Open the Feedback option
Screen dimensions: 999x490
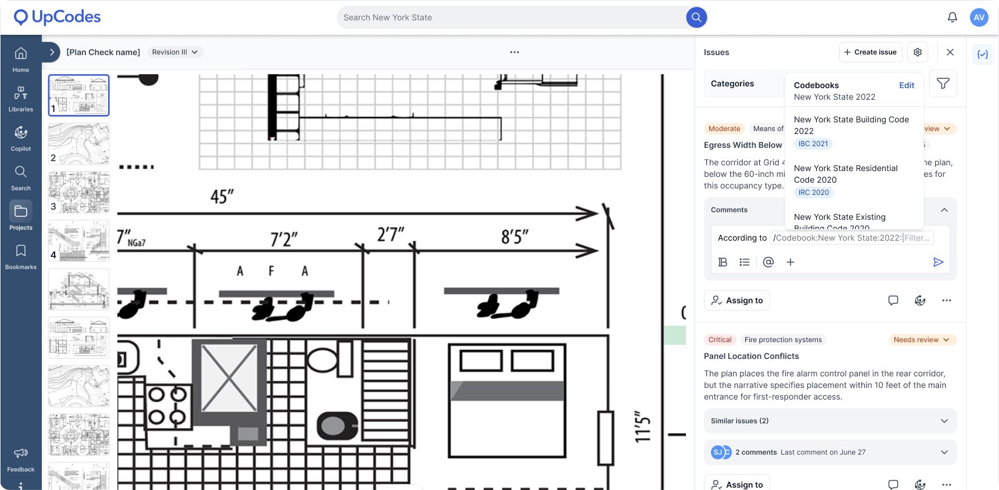(21, 460)
